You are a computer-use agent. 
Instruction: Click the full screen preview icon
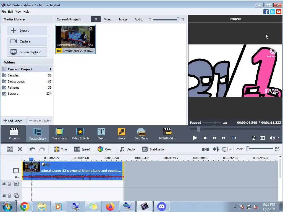(254, 138)
